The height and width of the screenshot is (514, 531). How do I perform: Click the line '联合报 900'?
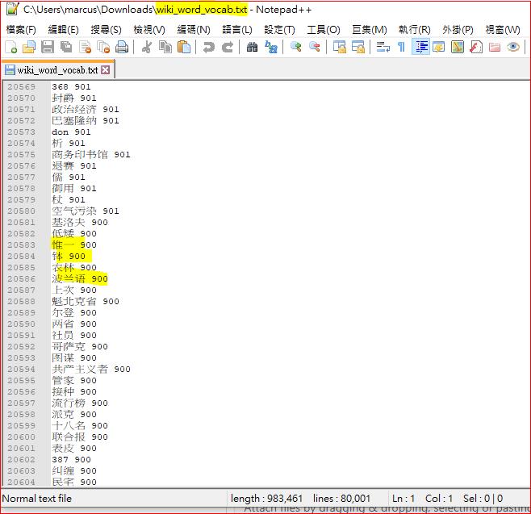[x=80, y=437]
